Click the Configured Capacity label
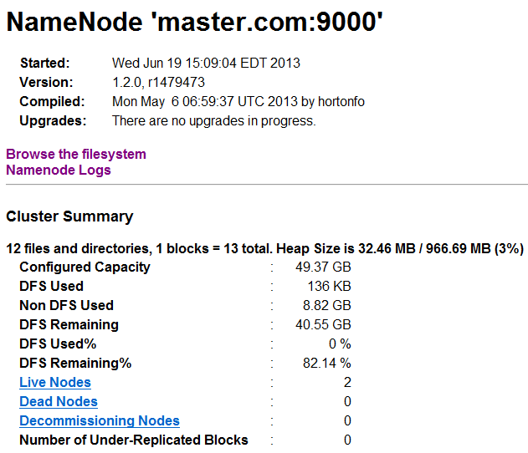 coord(85,267)
